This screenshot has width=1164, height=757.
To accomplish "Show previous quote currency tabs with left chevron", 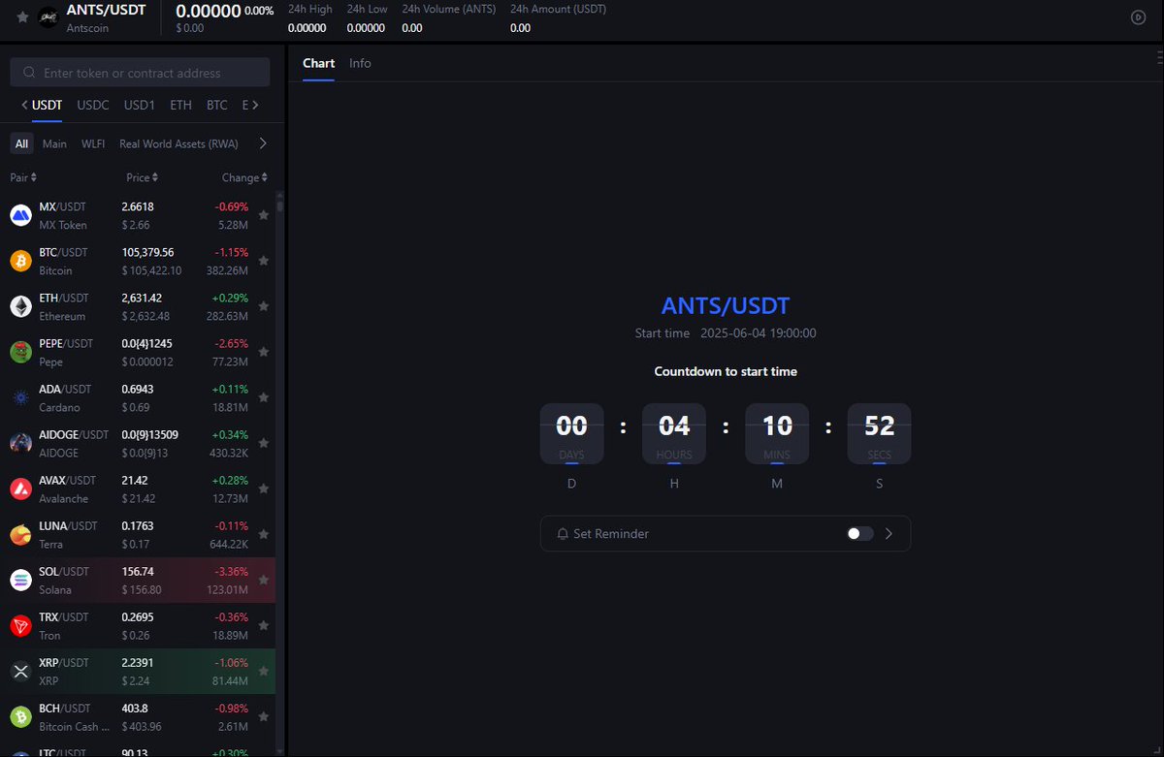I will click(24, 105).
